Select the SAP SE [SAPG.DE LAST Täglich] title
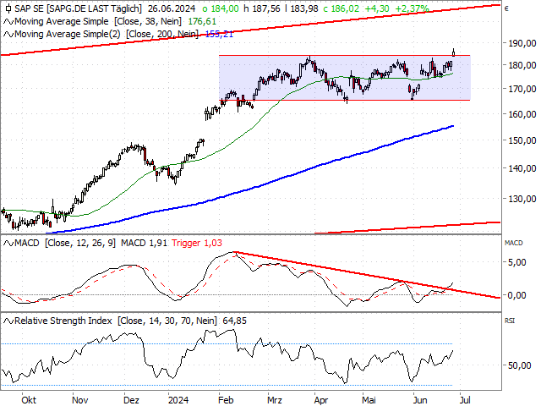The image size is (541, 406). pos(78,8)
